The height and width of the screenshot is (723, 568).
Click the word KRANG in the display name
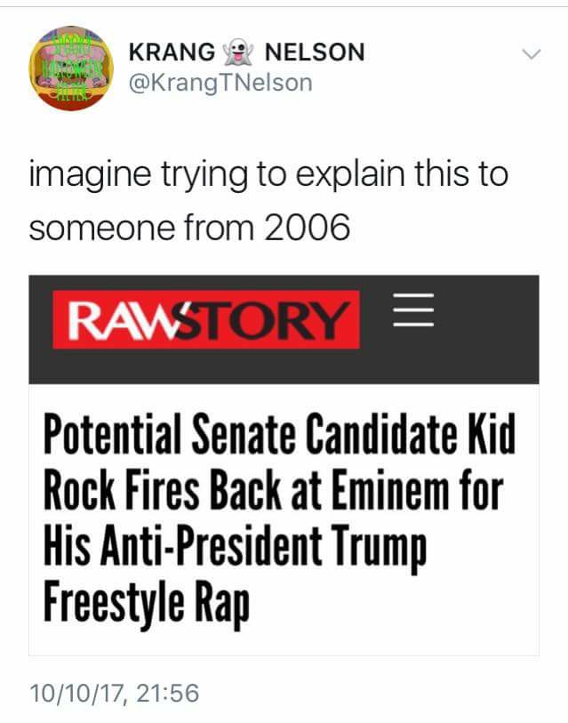(172, 52)
